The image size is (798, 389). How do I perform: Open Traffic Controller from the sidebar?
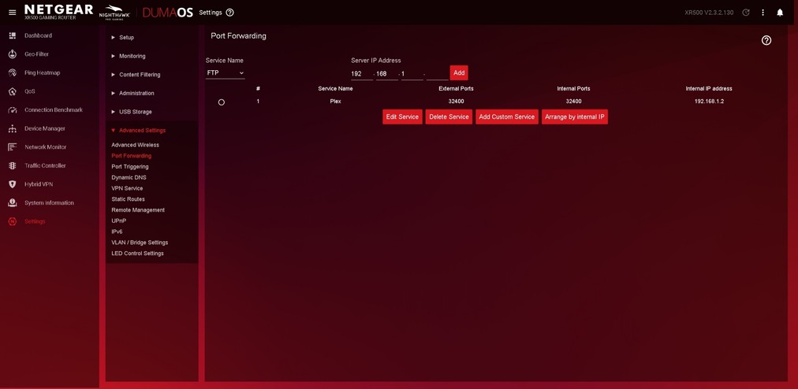[x=45, y=166]
